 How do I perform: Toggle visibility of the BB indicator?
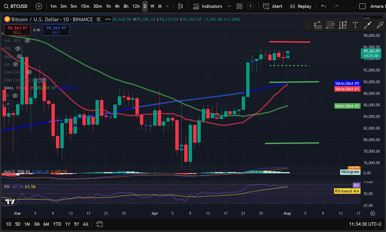pyautogui.click(x=15, y=96)
